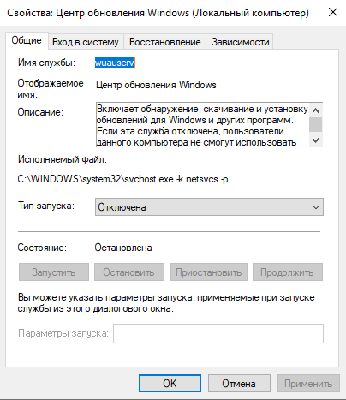Viewport: 346px width, 400px height.
Task: Click the Приостановить button
Action: pos(209,272)
